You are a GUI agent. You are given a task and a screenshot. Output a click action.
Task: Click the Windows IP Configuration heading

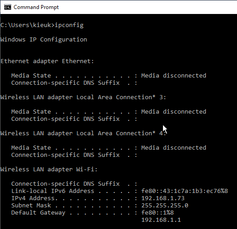point(44,40)
